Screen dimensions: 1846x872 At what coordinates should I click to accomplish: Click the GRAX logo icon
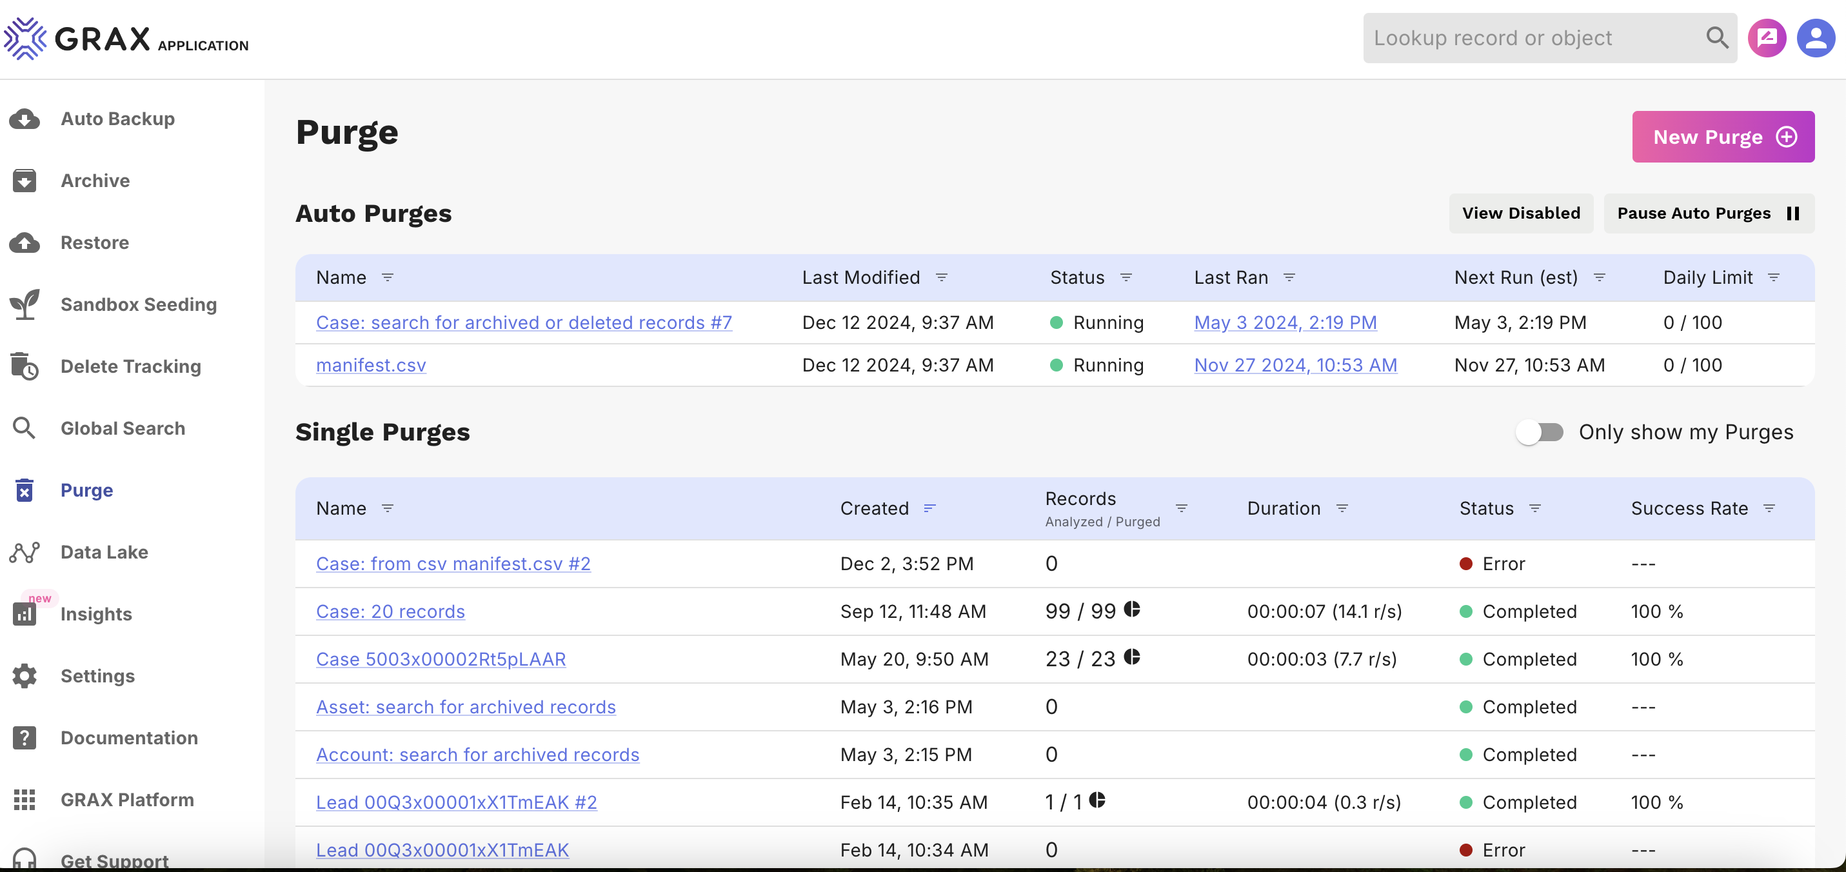pos(25,38)
